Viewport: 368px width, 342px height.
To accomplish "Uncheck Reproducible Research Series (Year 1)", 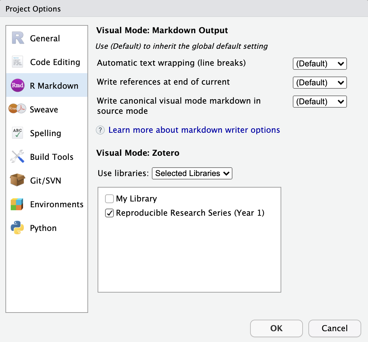I will pos(109,213).
